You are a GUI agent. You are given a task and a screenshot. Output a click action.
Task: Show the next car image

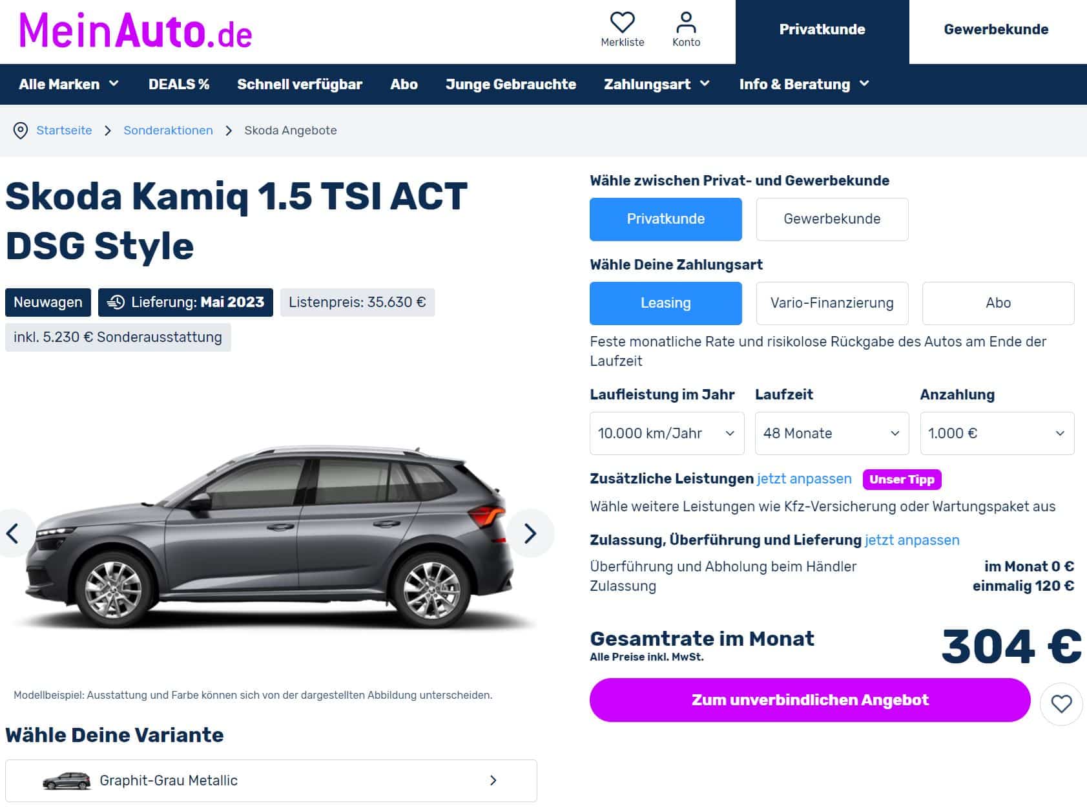click(x=530, y=533)
